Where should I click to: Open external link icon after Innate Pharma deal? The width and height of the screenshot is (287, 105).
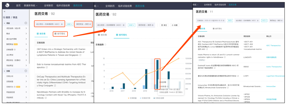click(225, 57)
